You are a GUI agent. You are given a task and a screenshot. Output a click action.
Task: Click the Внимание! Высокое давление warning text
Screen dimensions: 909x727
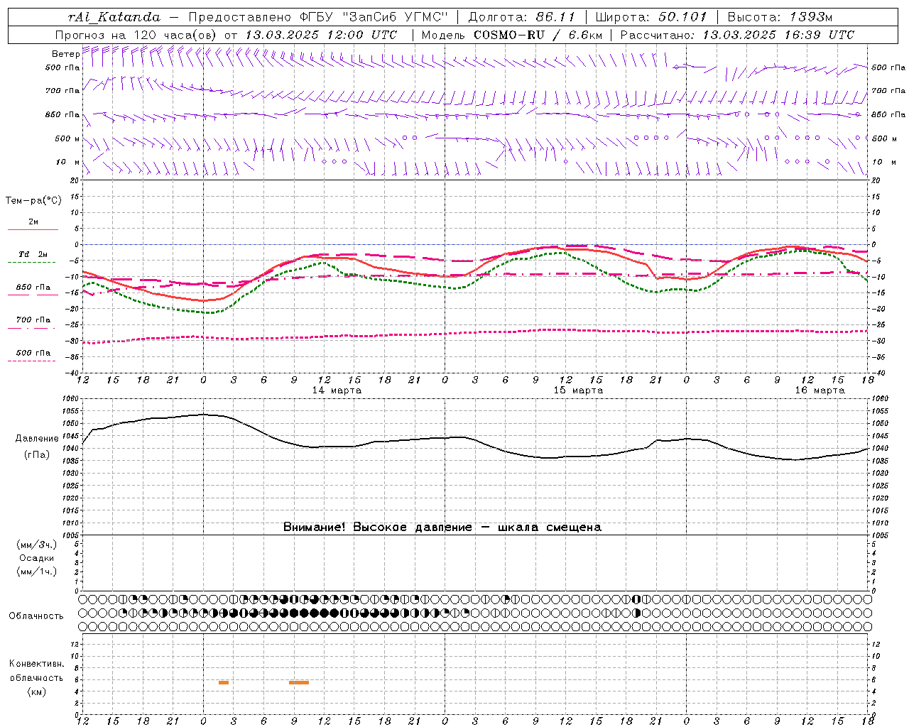point(442,528)
